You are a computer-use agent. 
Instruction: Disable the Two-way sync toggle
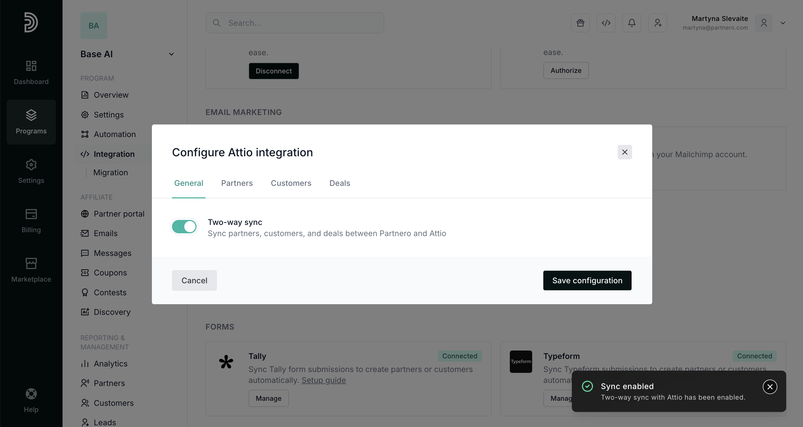click(184, 227)
